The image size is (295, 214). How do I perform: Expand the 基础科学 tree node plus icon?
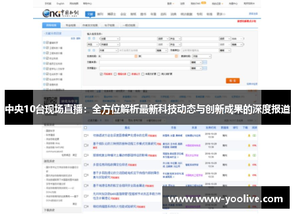(44, 43)
